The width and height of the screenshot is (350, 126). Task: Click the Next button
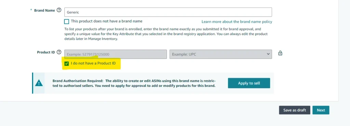(321, 110)
